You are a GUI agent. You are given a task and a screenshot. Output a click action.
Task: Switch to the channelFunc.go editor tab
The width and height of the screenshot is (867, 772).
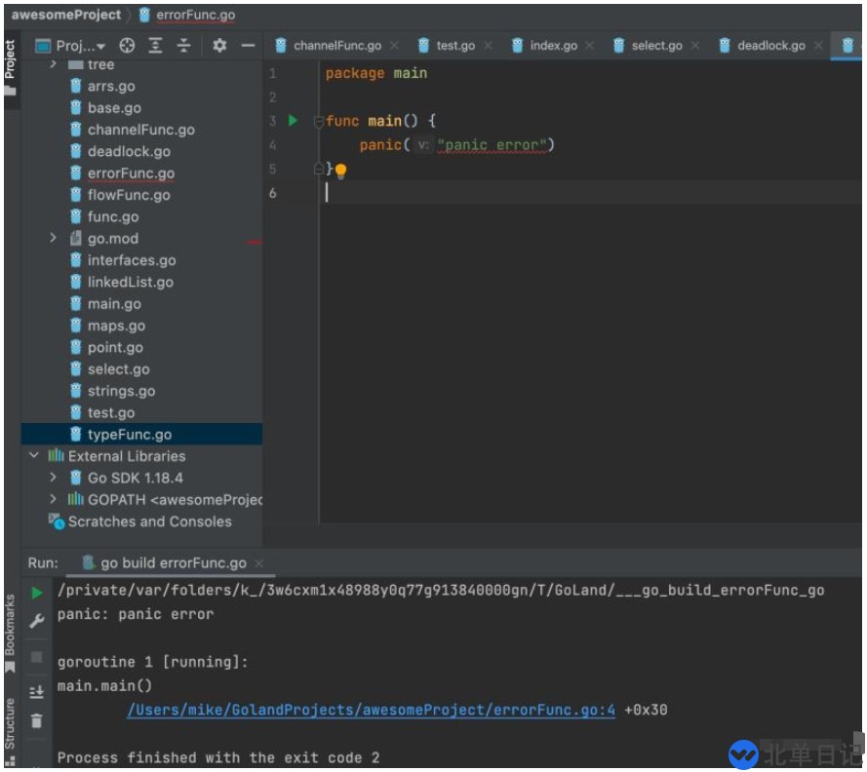tap(336, 46)
